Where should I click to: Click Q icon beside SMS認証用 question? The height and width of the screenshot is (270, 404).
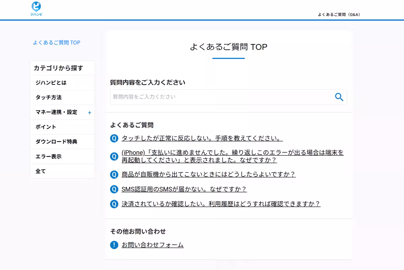114,189
